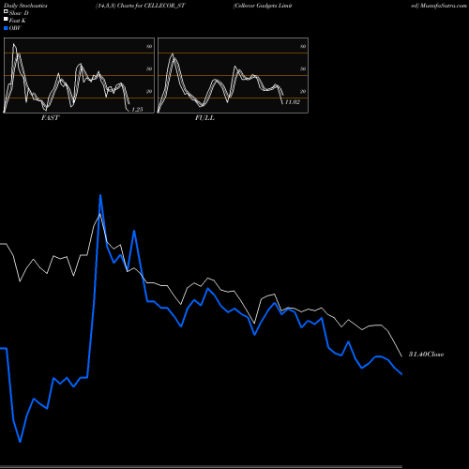
Task: Click the FAST stochastic chart thumbnail
Action: [79, 75]
